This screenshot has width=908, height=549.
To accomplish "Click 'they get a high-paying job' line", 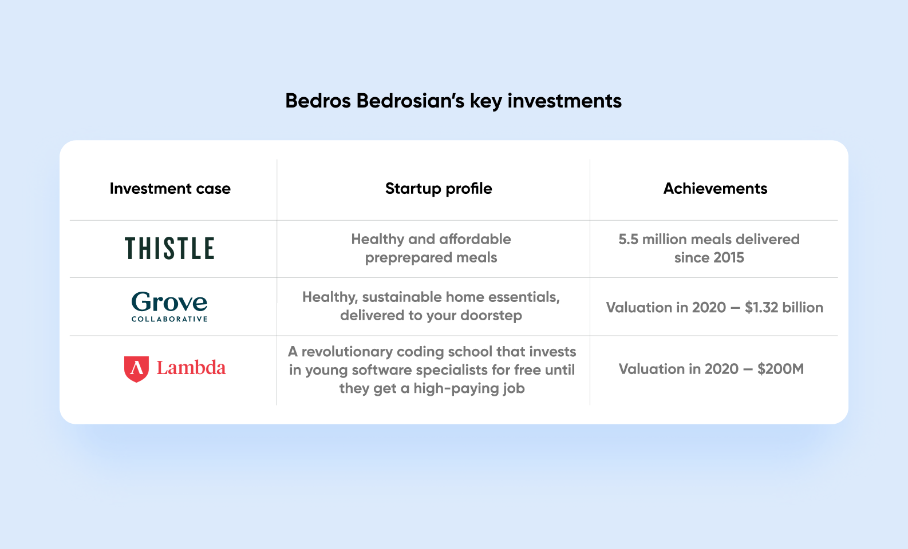I will point(432,388).
